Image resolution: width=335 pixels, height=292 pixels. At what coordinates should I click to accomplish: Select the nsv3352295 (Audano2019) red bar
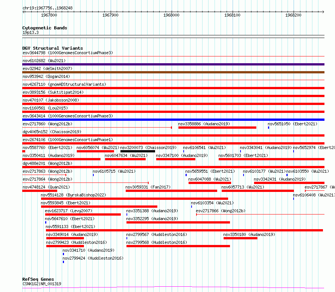pyautogui.click(x=178, y=222)
